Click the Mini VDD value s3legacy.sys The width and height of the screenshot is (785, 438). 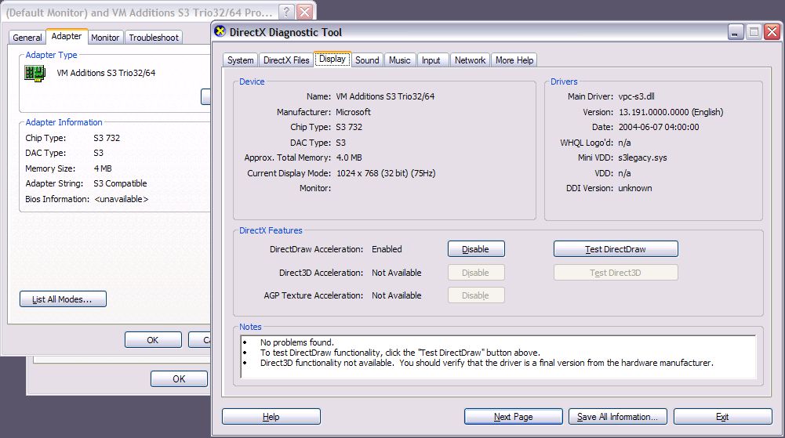[642, 157]
